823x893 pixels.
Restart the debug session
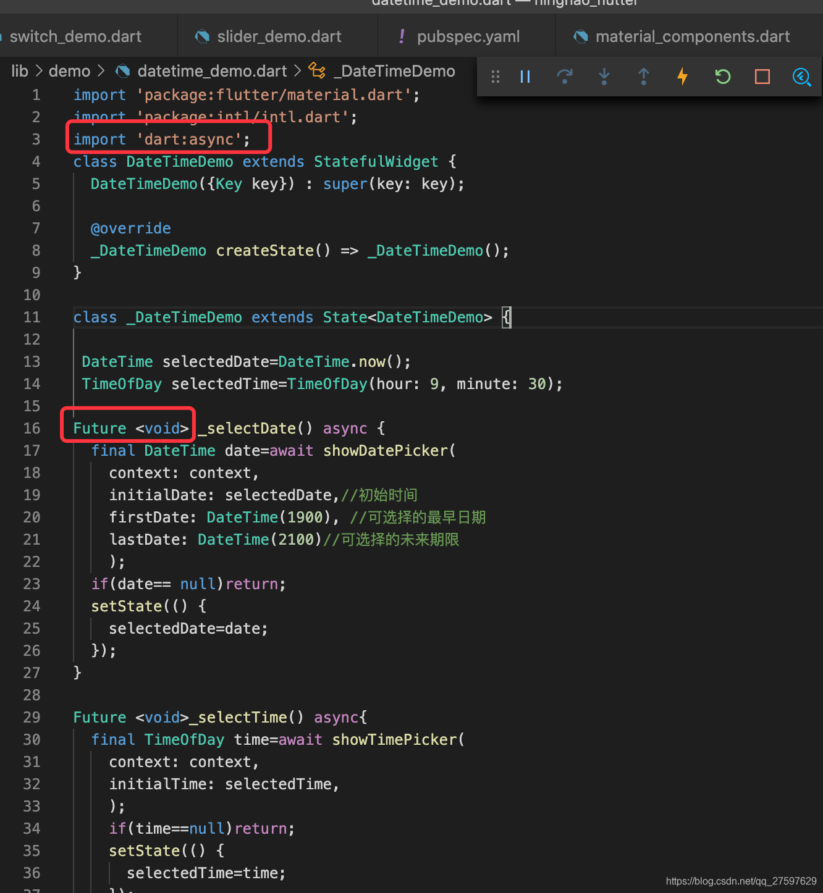pos(723,77)
